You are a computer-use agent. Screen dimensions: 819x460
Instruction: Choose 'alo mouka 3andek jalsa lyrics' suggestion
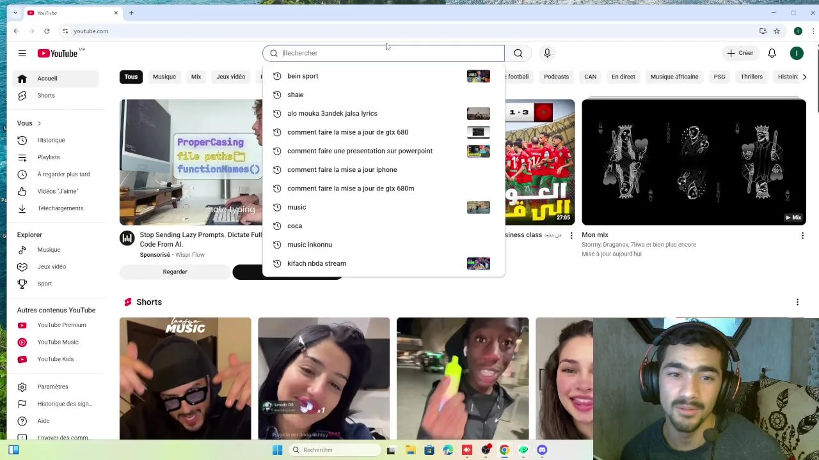[x=383, y=113]
